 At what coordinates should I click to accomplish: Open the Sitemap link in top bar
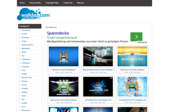pos(80,3)
